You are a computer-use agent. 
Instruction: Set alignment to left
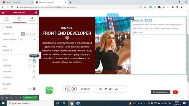(x=23, y=34)
